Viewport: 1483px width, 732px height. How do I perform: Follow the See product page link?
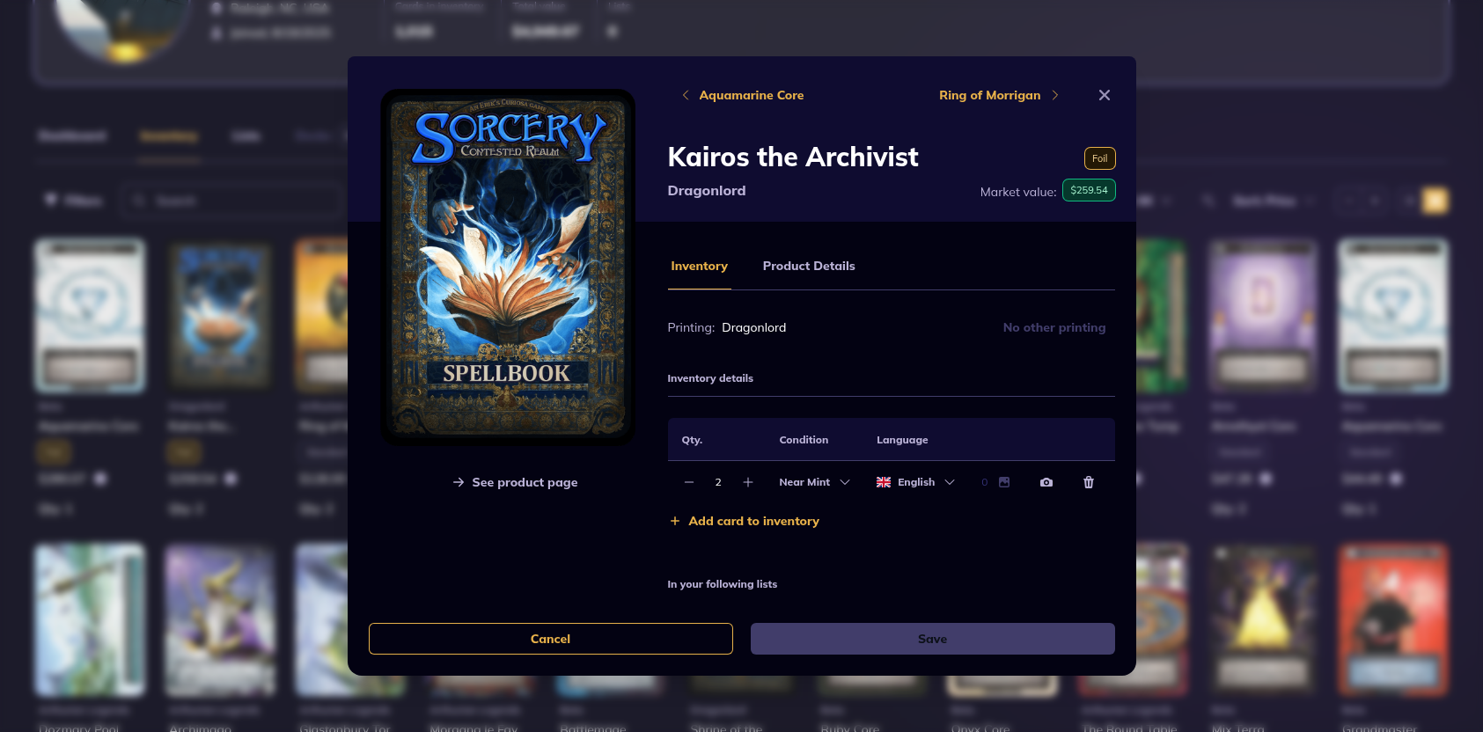516,482
